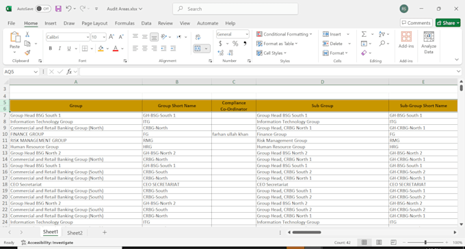Expand Conditional Formatting dropdown
465x249 pixels.
click(x=310, y=34)
